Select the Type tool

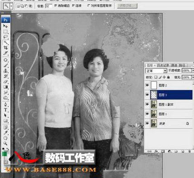point(5,110)
